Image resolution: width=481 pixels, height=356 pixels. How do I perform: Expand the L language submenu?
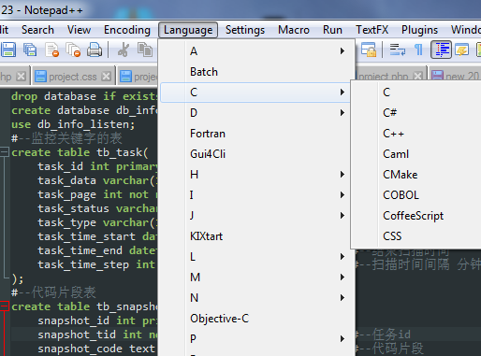(x=256, y=257)
